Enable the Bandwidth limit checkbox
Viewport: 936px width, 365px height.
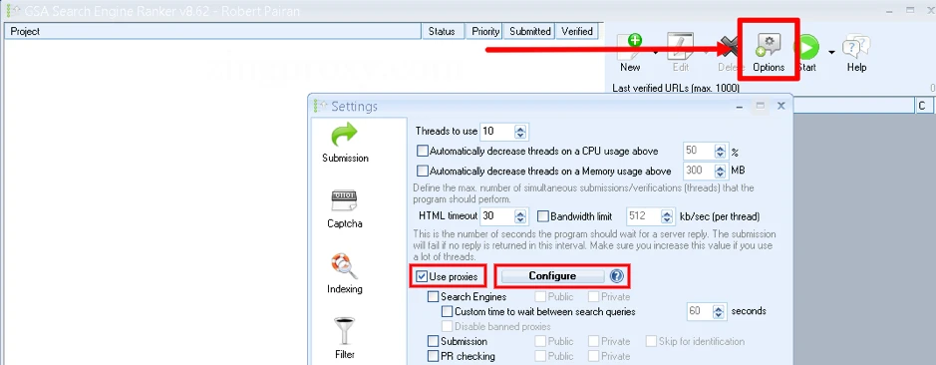point(543,215)
